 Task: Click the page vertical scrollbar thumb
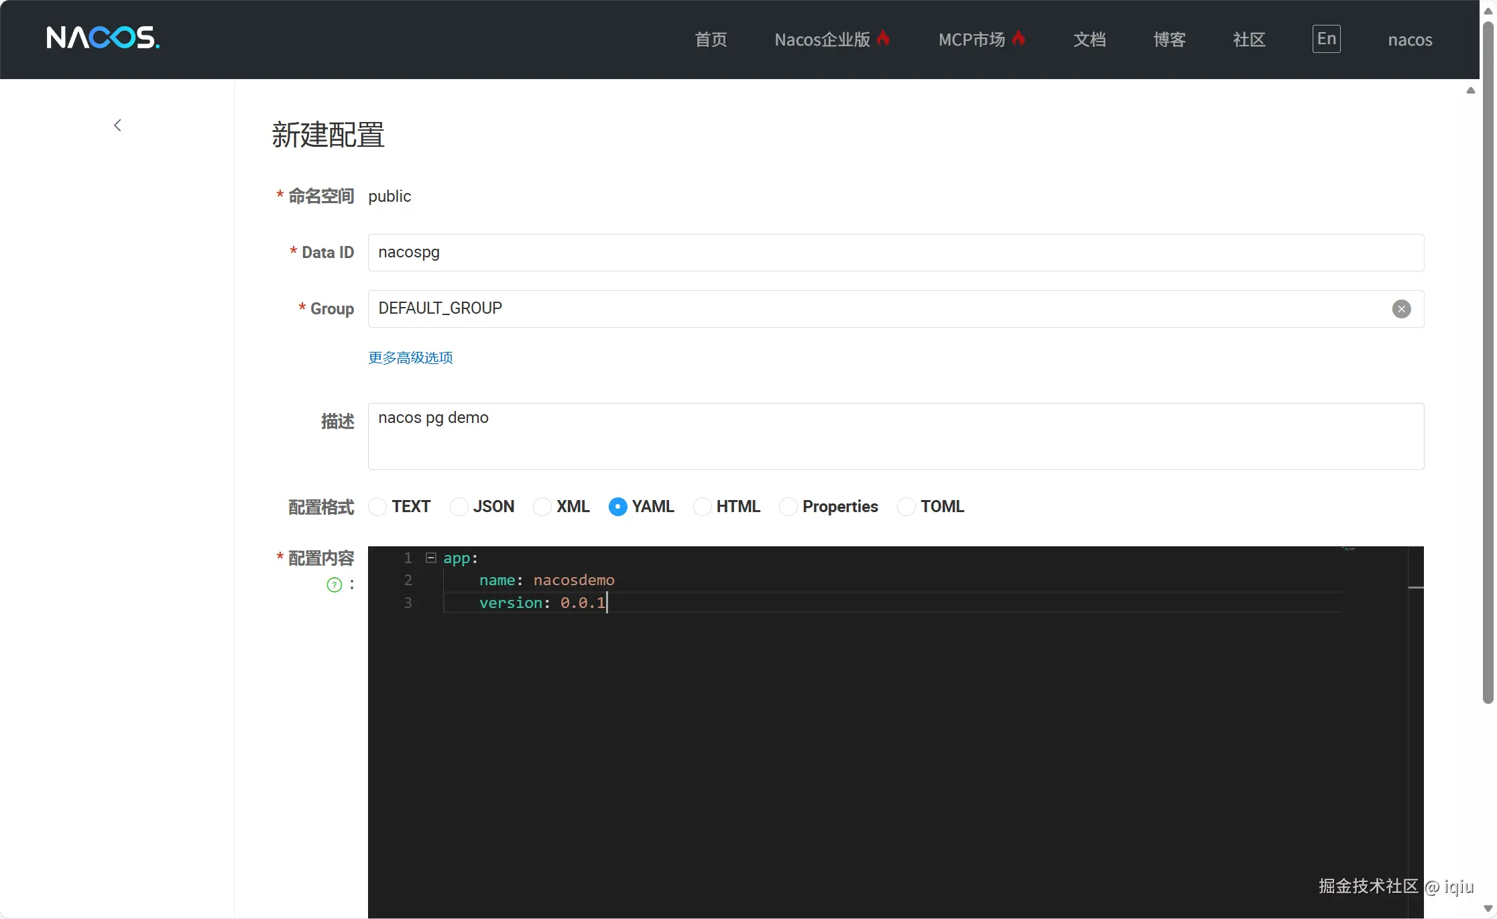(x=1488, y=362)
